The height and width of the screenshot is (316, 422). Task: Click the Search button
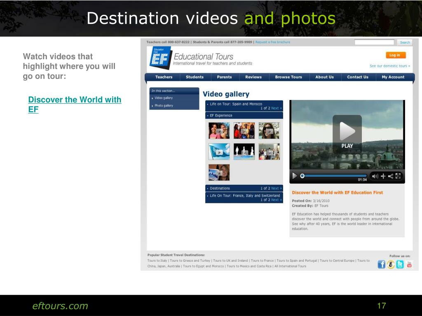pos(405,42)
